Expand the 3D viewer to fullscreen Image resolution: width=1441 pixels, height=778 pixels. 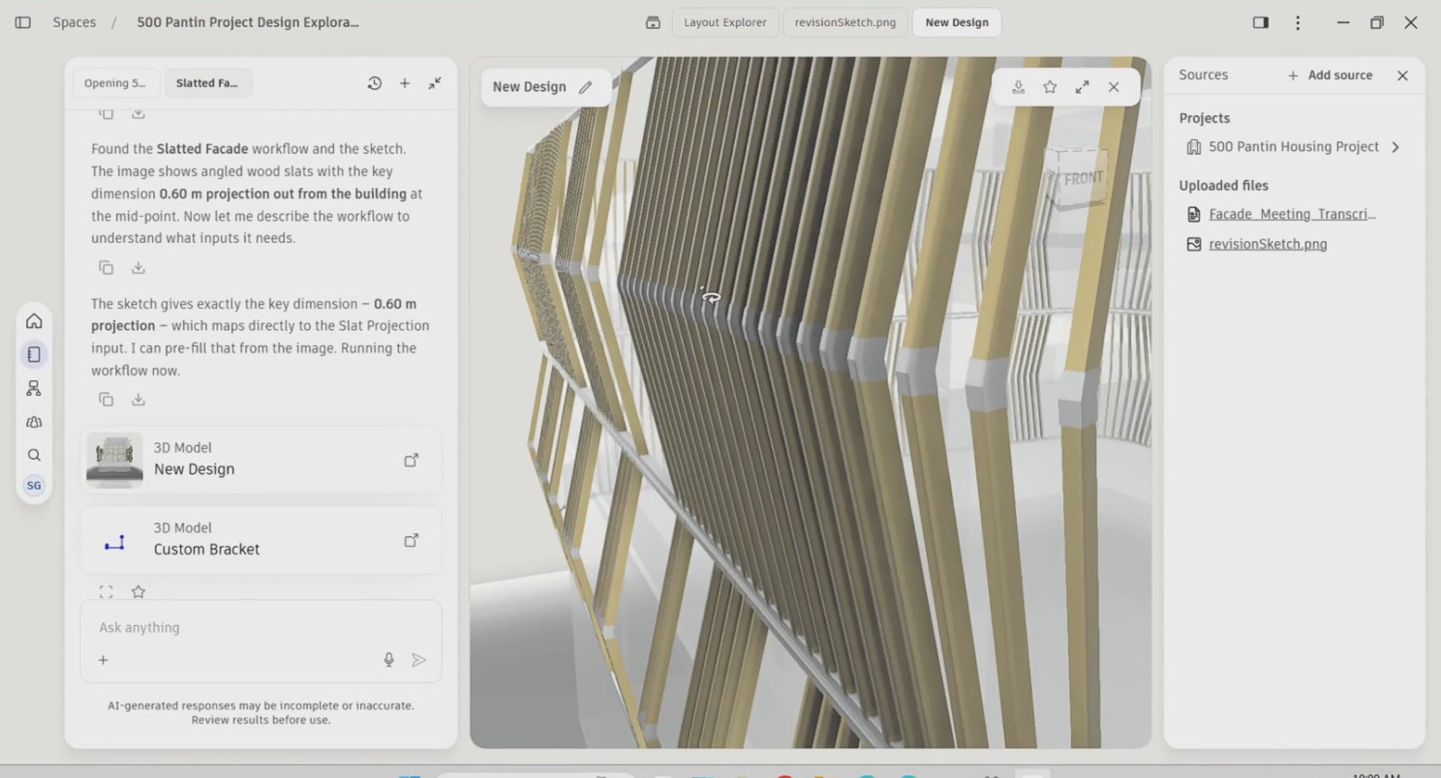point(1082,87)
